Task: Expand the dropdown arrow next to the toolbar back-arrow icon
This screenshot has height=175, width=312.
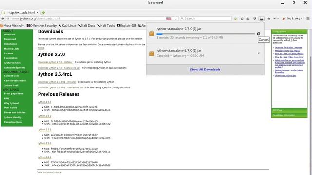Action: coord(278,18)
